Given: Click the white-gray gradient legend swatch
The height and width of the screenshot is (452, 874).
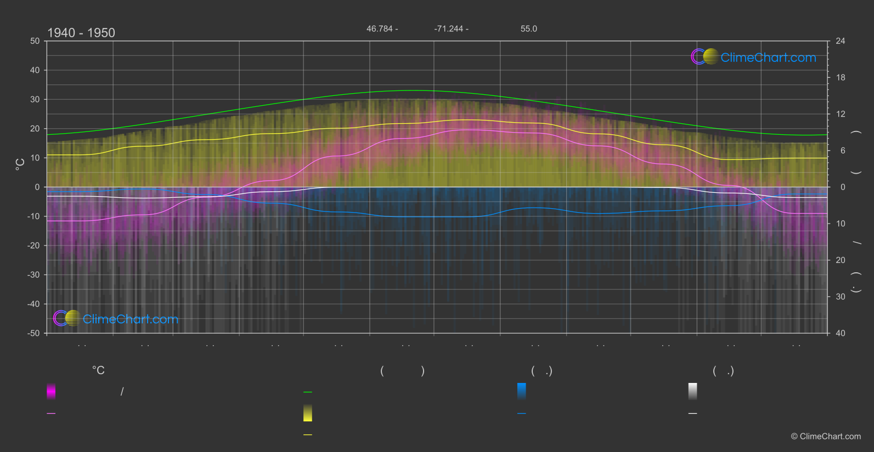Looking at the screenshot, I should pyautogui.click(x=693, y=391).
